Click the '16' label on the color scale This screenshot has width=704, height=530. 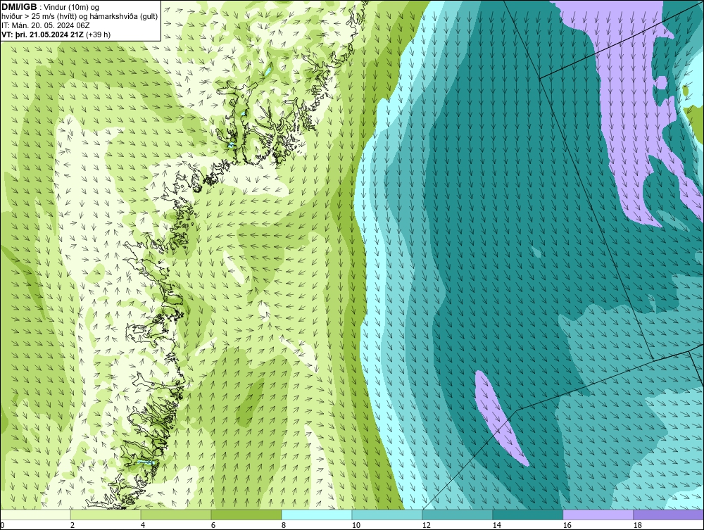[567, 525]
